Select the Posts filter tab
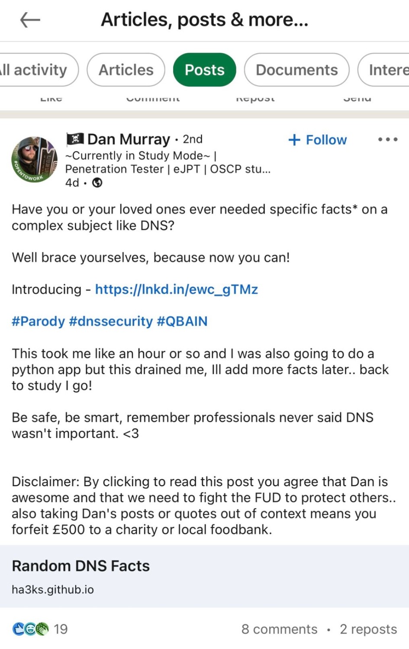409x649 pixels. (x=205, y=70)
